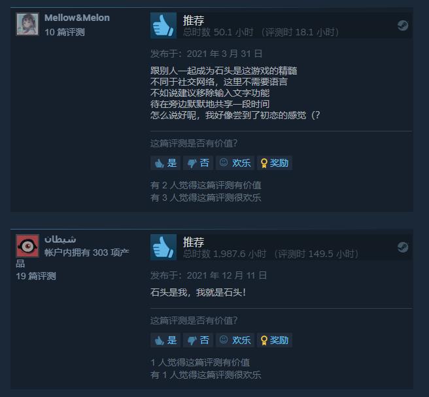Image resolution: width=429 pixels, height=397 pixels.
Task: Vote 是 (Yes) on the 石头是我 review
Action: pyautogui.click(x=165, y=340)
